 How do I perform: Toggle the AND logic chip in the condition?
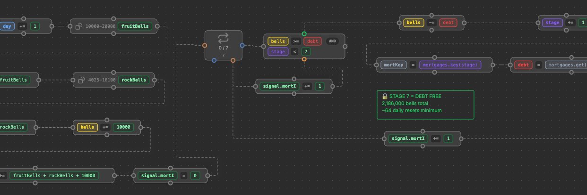[333, 41]
